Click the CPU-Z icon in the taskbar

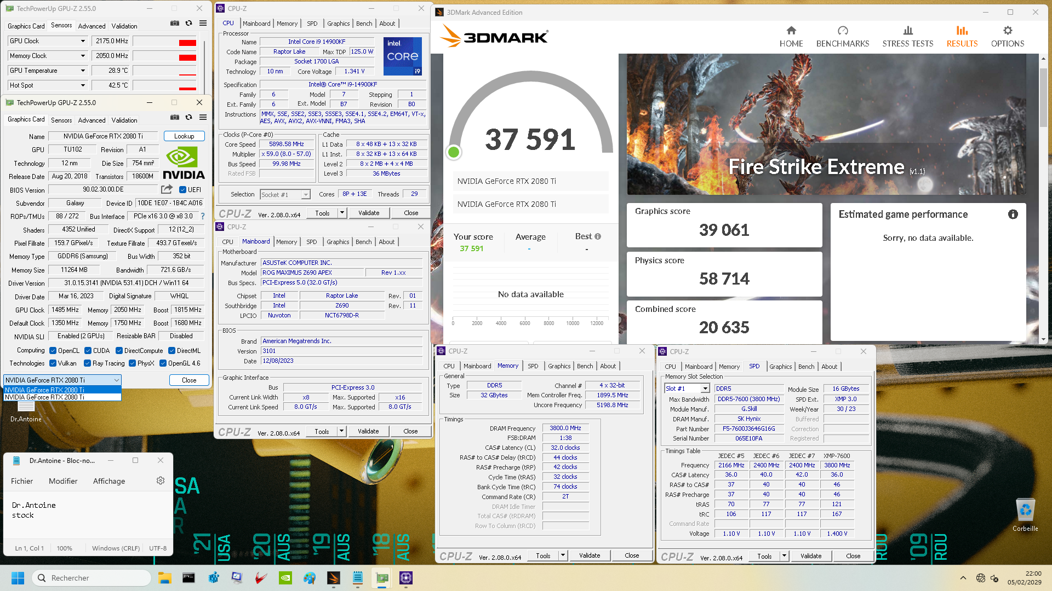406,578
